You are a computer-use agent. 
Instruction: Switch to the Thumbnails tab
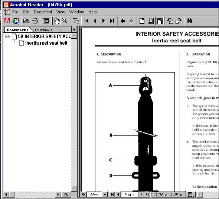tap(43, 30)
